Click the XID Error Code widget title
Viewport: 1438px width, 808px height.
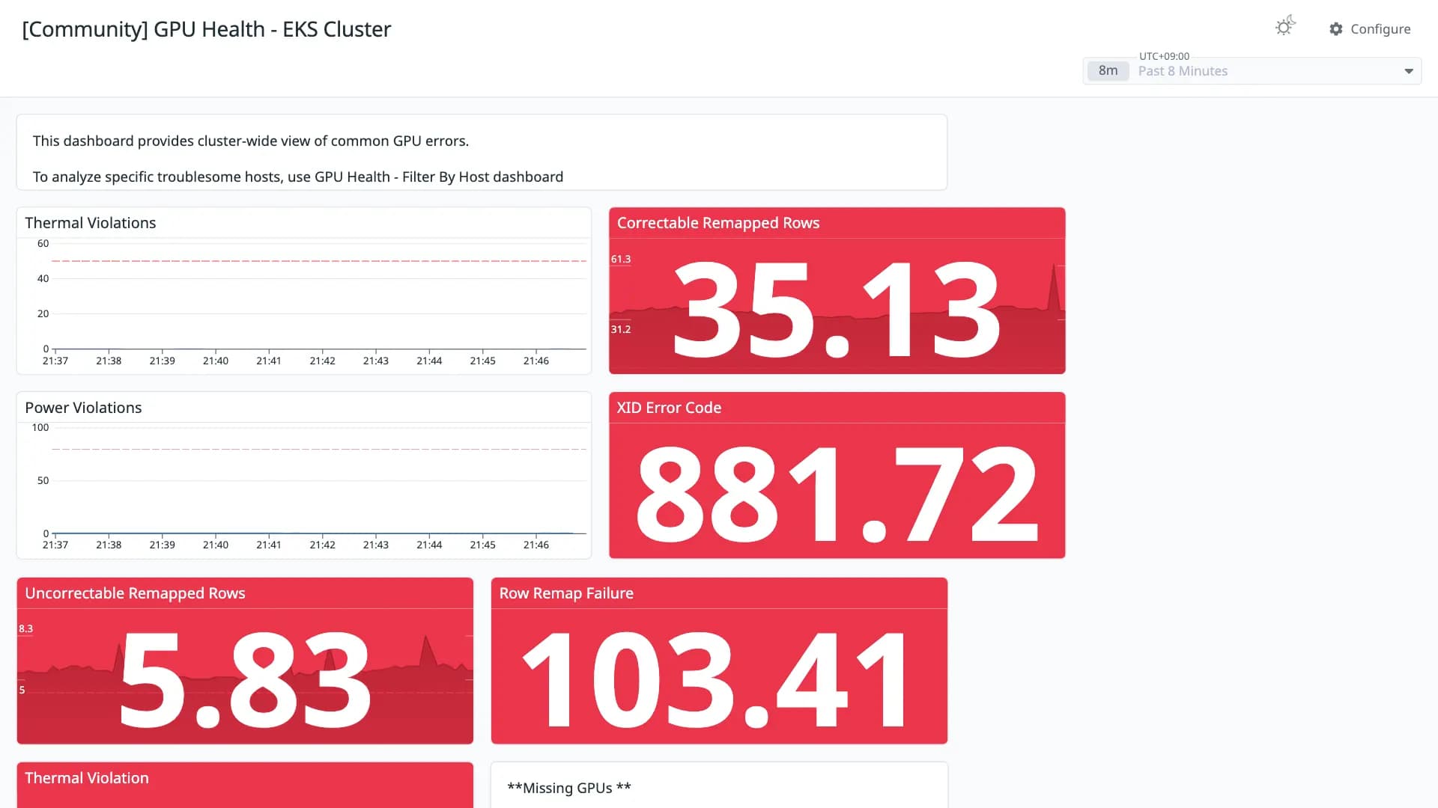669,408
